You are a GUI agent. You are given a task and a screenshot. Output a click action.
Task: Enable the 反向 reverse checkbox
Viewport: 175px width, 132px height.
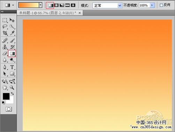tap(161, 5)
